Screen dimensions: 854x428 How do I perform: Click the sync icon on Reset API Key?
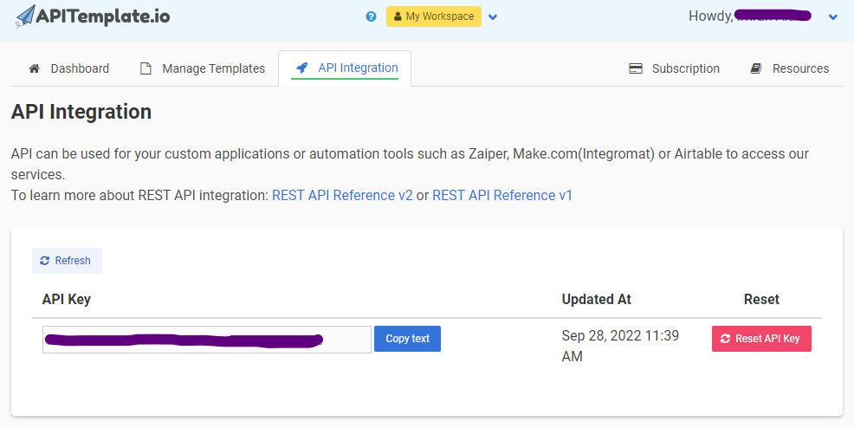click(x=725, y=339)
